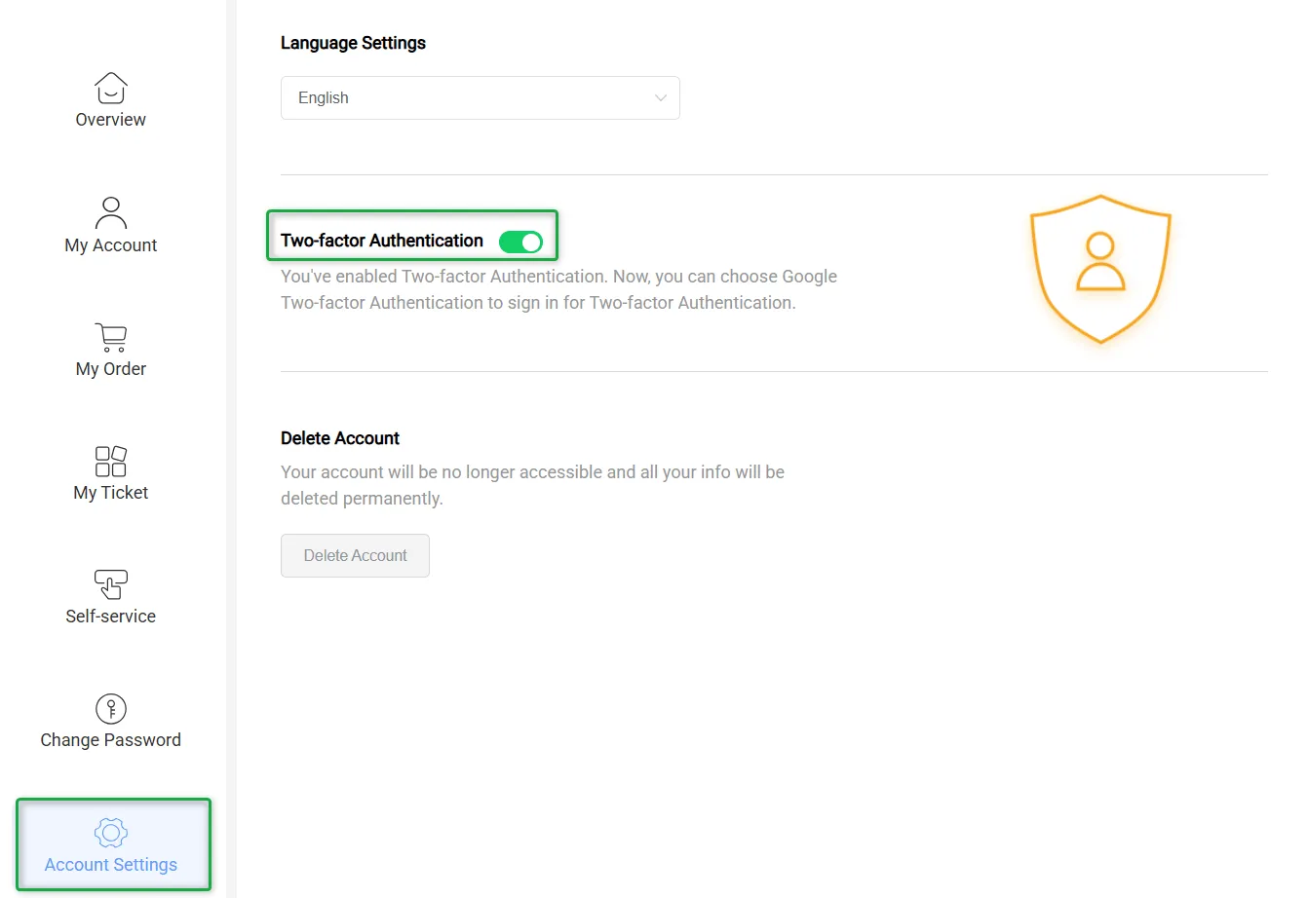1308x898 pixels.
Task: Select the My Order text label
Action: (x=110, y=369)
